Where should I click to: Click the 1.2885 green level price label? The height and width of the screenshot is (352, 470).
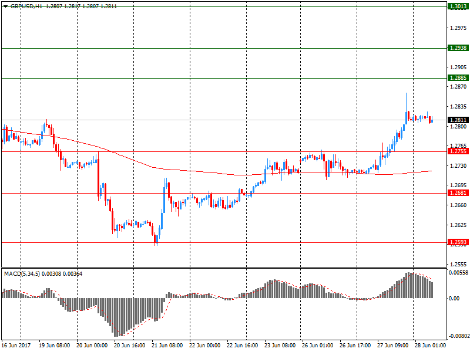pyautogui.click(x=458, y=78)
